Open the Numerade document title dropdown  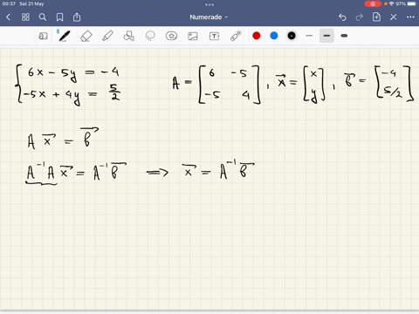(209, 17)
